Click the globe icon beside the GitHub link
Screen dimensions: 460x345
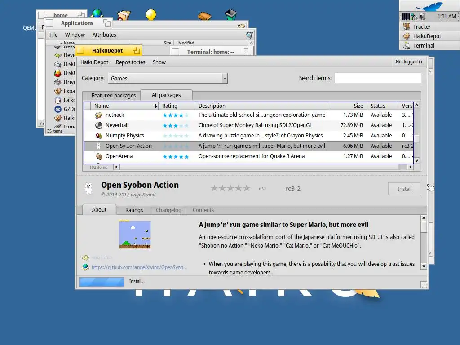point(85,267)
